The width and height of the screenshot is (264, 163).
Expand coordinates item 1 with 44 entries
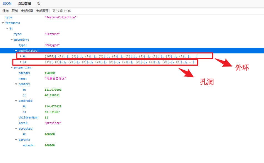pos(21,62)
